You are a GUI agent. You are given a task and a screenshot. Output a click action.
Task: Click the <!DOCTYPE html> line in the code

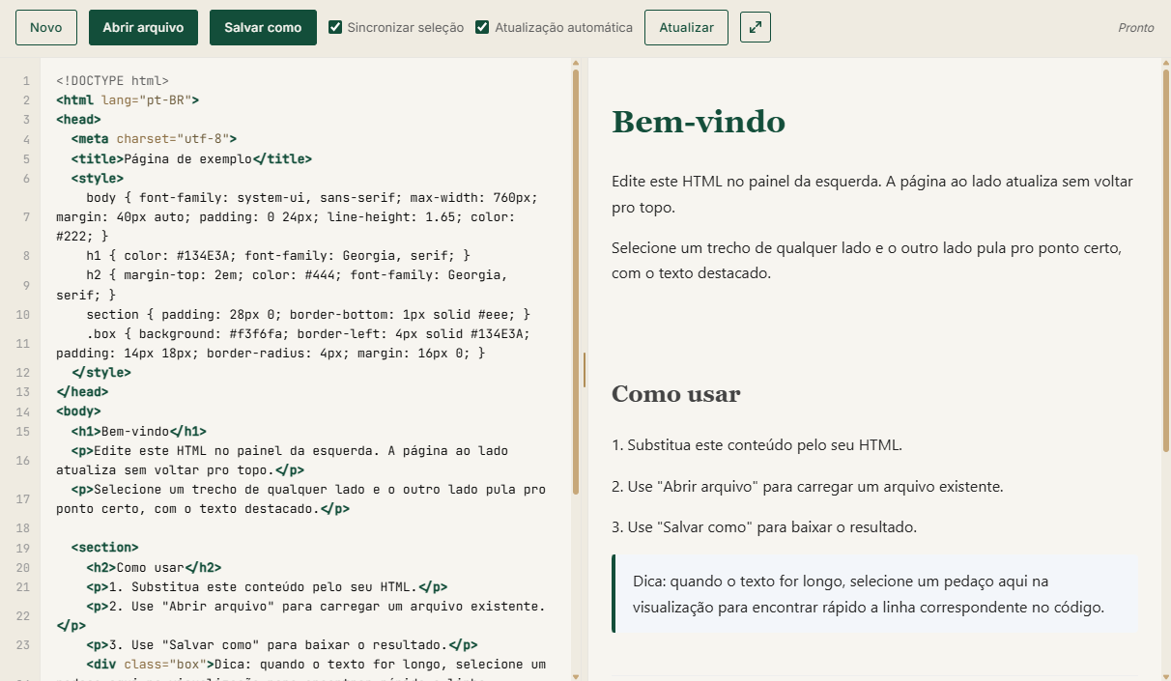click(112, 81)
